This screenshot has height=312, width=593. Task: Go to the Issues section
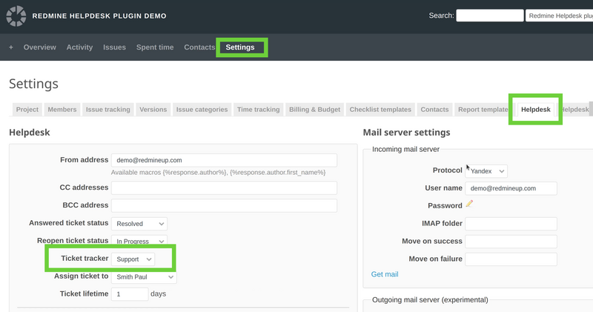point(114,47)
